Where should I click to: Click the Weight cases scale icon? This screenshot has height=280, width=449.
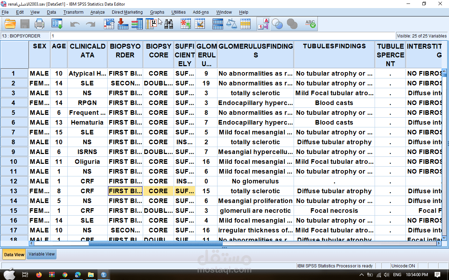point(232,24)
